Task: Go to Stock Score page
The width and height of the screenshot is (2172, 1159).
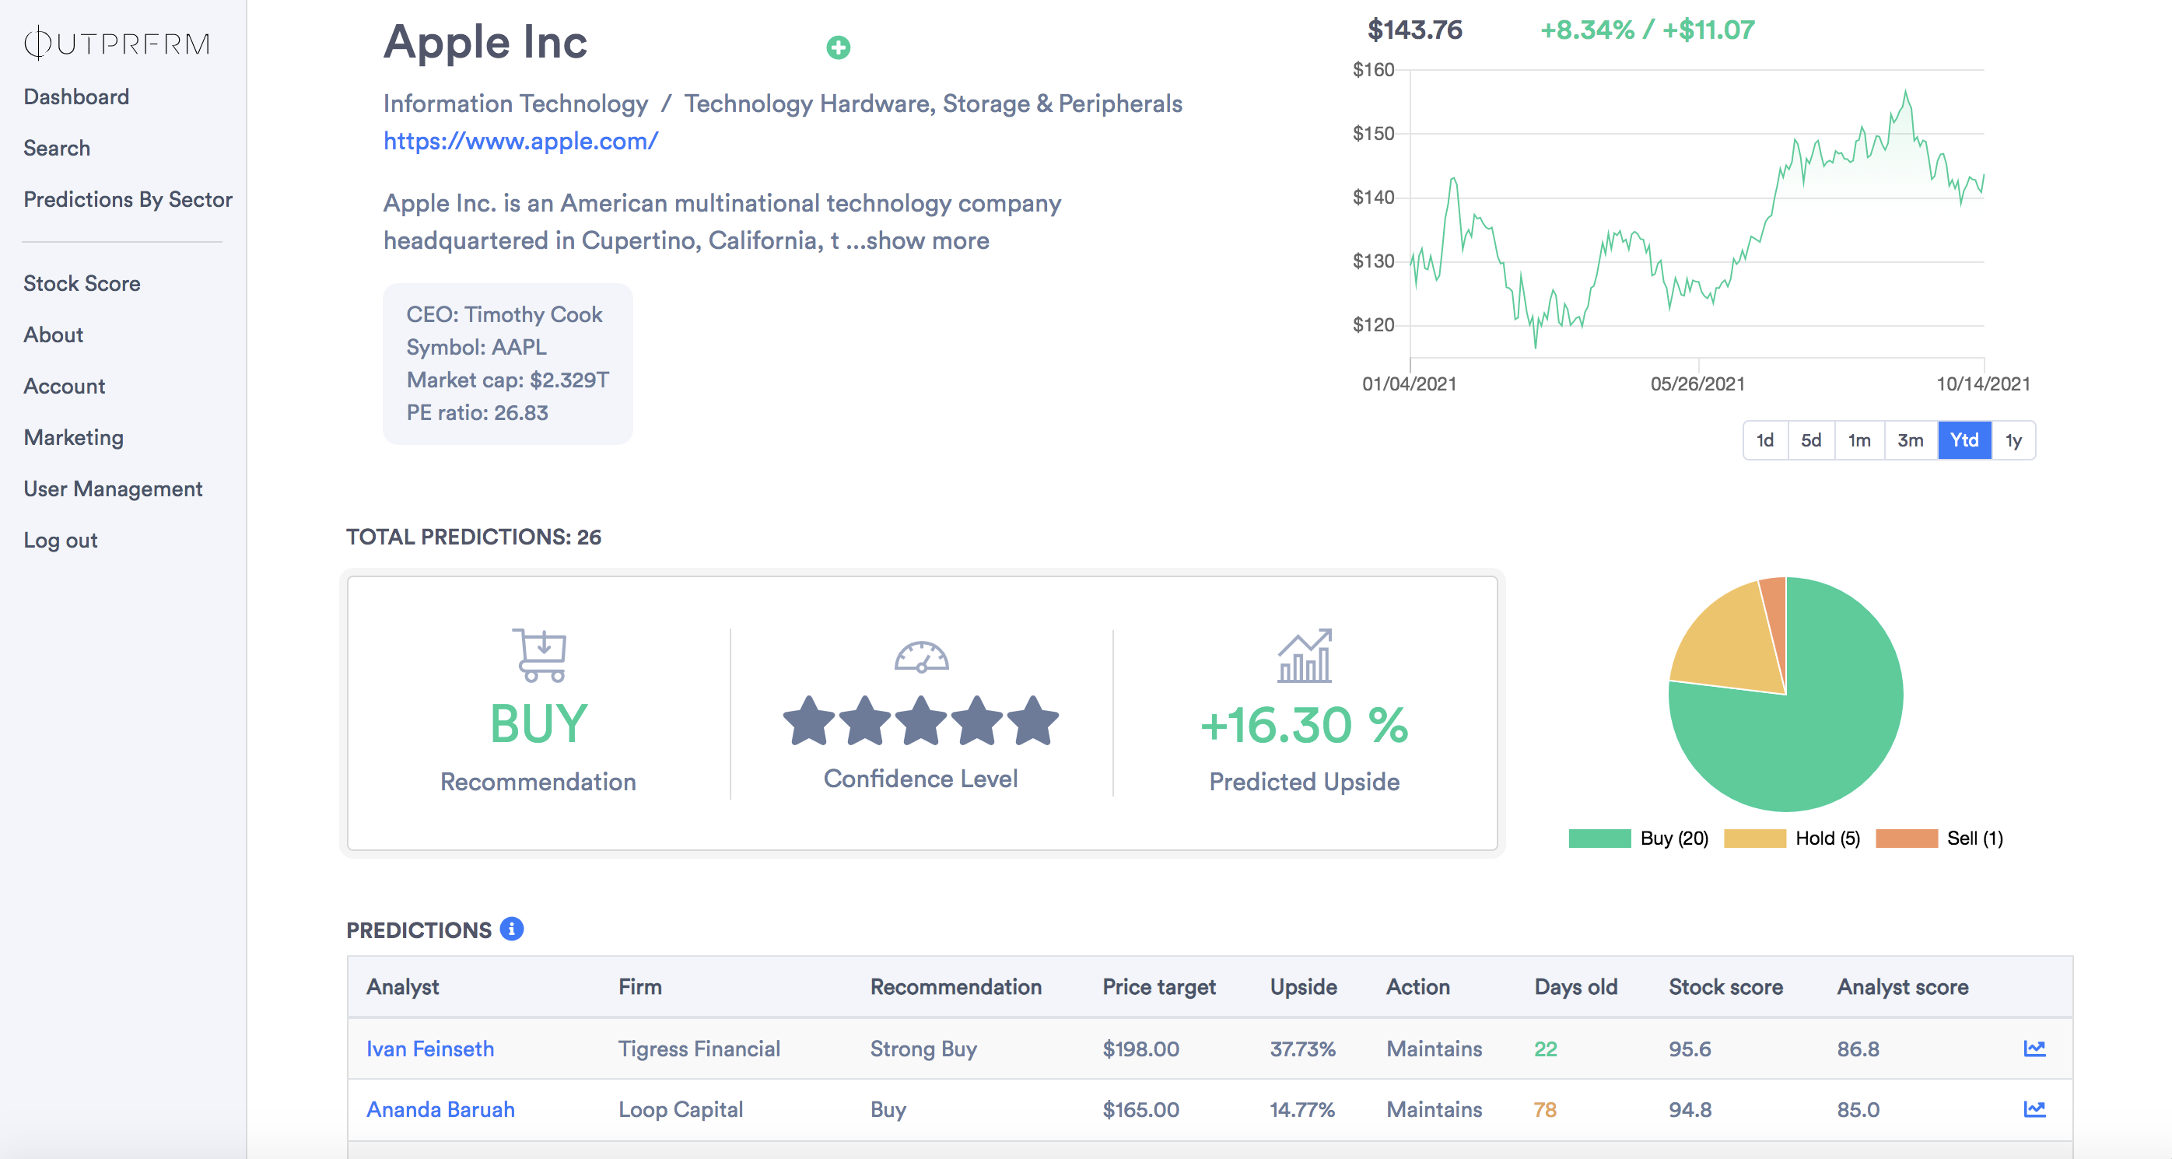Action: pyautogui.click(x=82, y=284)
